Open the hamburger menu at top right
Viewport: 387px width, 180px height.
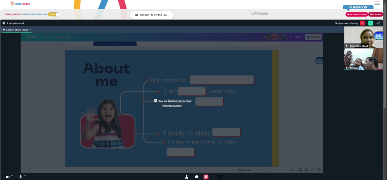pos(377,3)
